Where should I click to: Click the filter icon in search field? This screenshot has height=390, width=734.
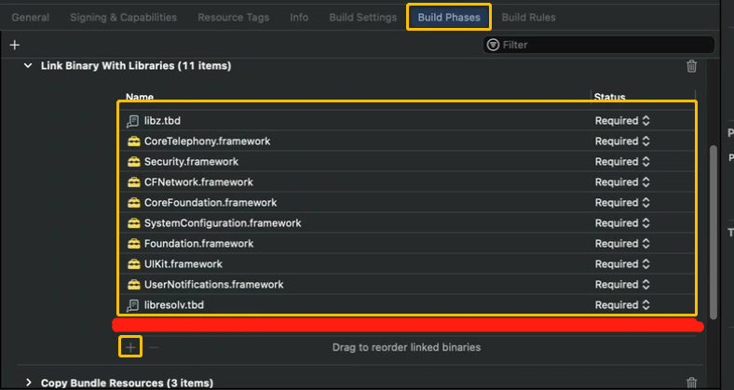493,45
